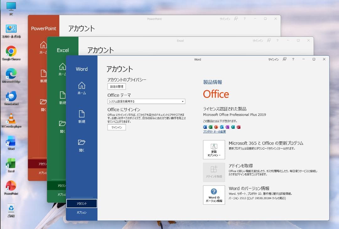Click the Excel product icon in included apps
This screenshot has width=339, height=229.
tap(211, 127)
